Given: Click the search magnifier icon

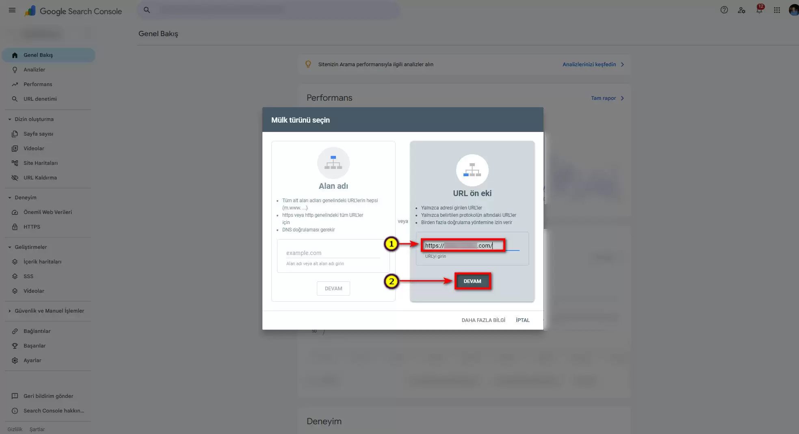Looking at the screenshot, I should [147, 10].
